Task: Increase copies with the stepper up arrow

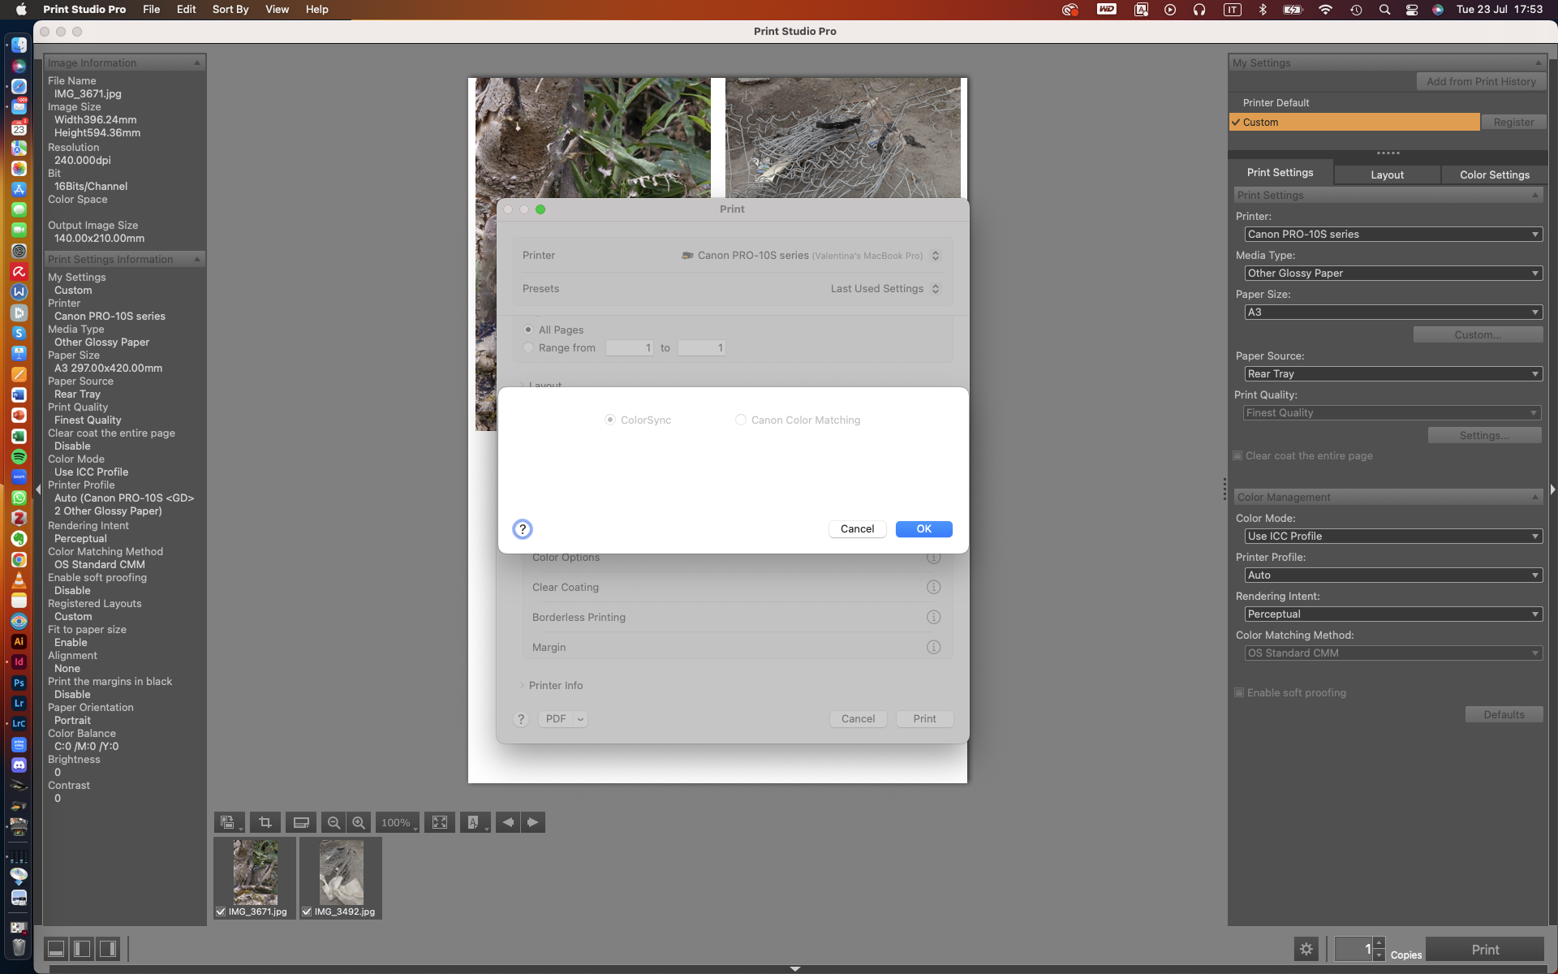Action: pyautogui.click(x=1379, y=942)
